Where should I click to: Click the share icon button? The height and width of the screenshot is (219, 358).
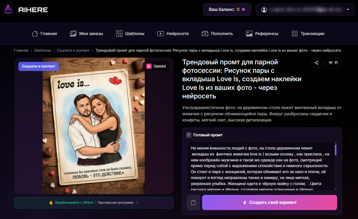[x=317, y=63]
